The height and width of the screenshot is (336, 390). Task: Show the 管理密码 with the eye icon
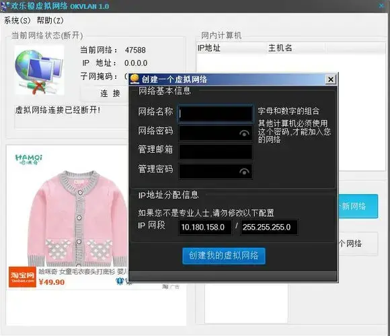click(x=244, y=172)
